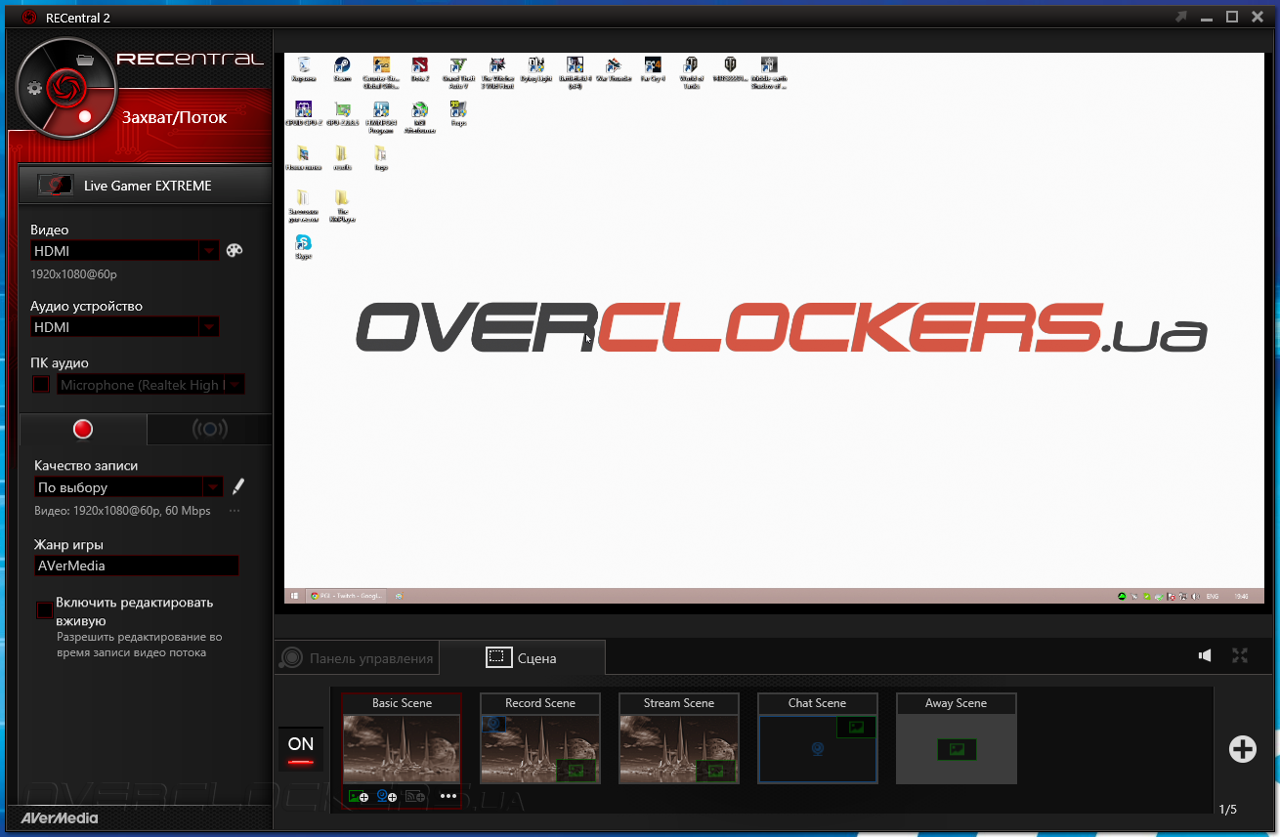This screenshot has height=837, width=1280.
Task: Open the color palette next to Видео
Action: coord(235,250)
